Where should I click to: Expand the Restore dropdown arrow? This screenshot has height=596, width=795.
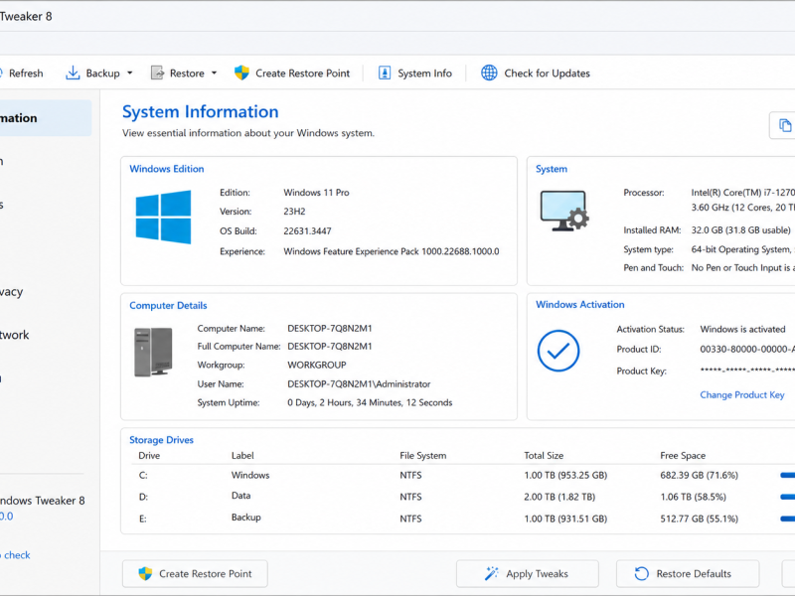point(214,73)
